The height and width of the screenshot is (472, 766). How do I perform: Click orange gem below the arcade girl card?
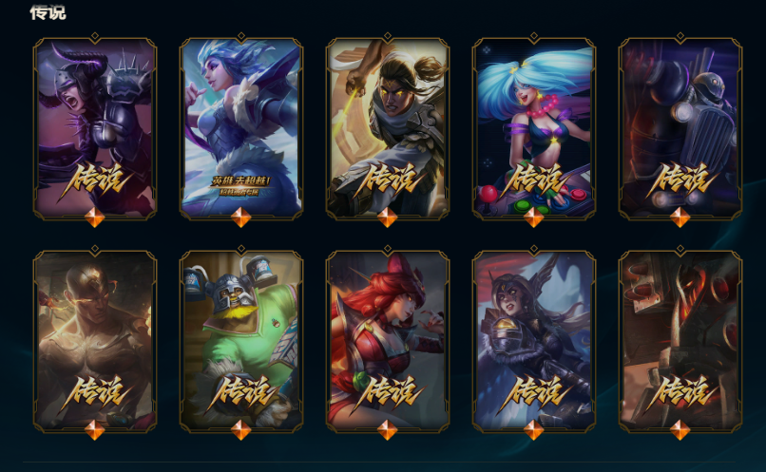tap(533, 217)
